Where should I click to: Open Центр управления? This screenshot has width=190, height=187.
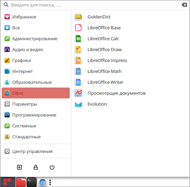[36, 151]
